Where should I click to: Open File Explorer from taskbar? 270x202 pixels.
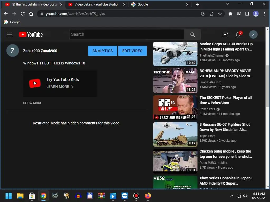point(20,196)
